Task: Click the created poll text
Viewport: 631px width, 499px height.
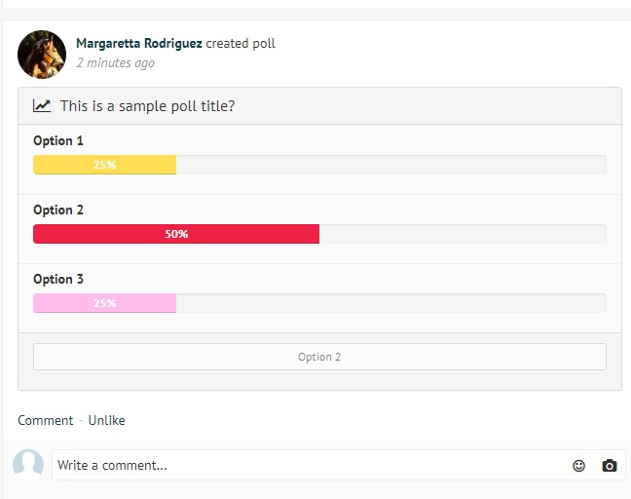Action: (241, 43)
